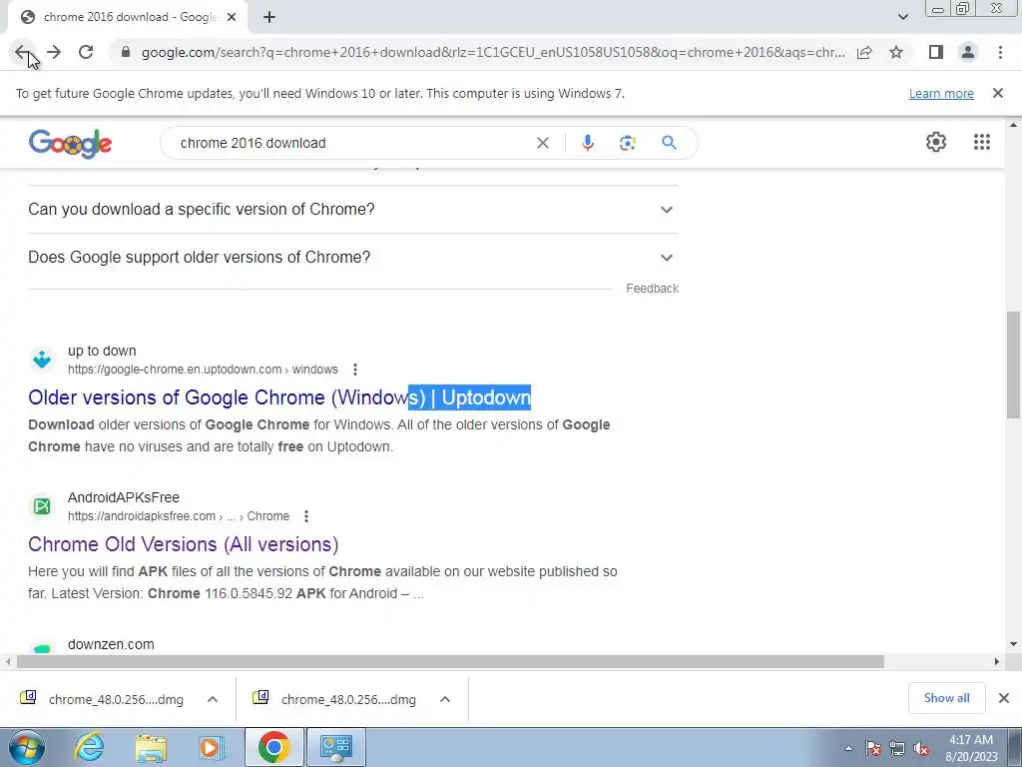Go forward using the browser forward arrow

(54, 52)
